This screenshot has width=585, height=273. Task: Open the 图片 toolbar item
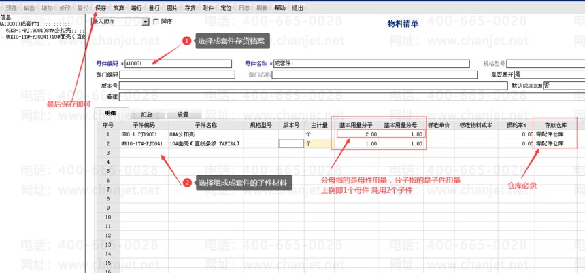172,8
